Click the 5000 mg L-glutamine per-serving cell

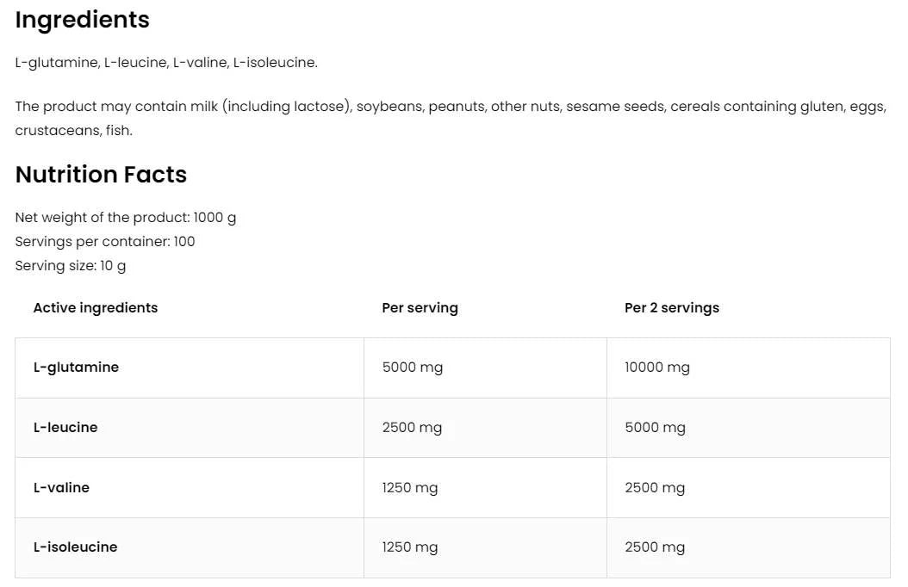point(413,367)
